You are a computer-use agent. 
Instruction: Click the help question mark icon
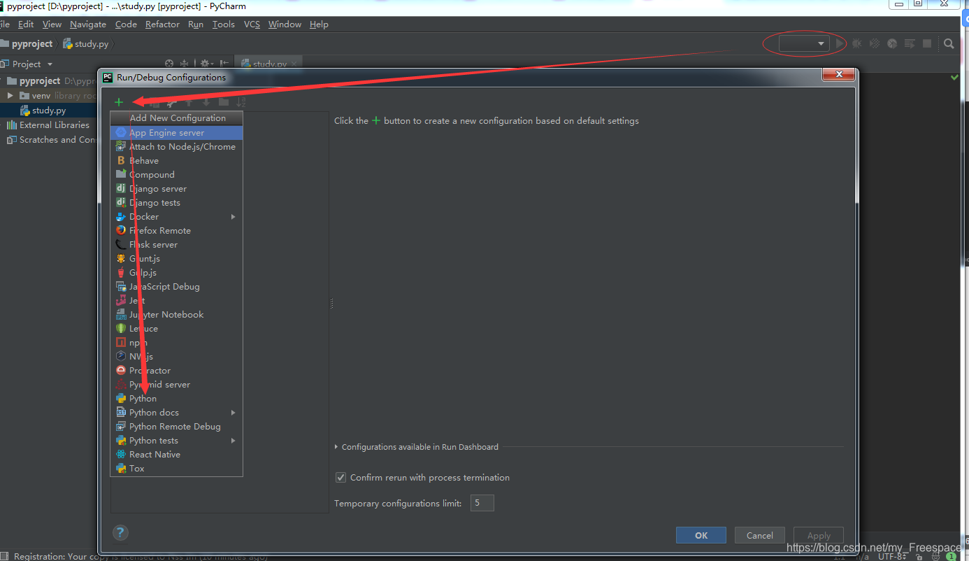pyautogui.click(x=120, y=533)
